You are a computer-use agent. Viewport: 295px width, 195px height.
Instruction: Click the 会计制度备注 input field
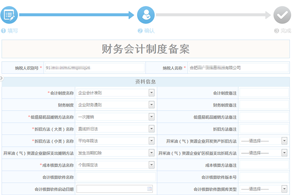264,93
